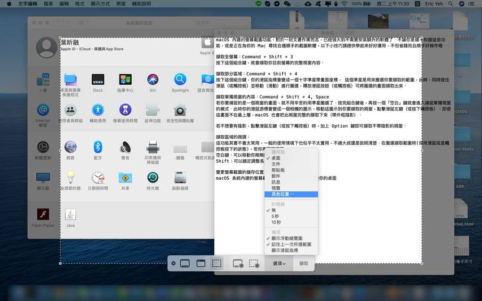Open the Apple menu
Image resolution: width=482 pixels, height=301 pixels.
click(9, 4)
